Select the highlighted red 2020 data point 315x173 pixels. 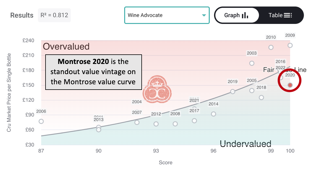click(x=290, y=85)
